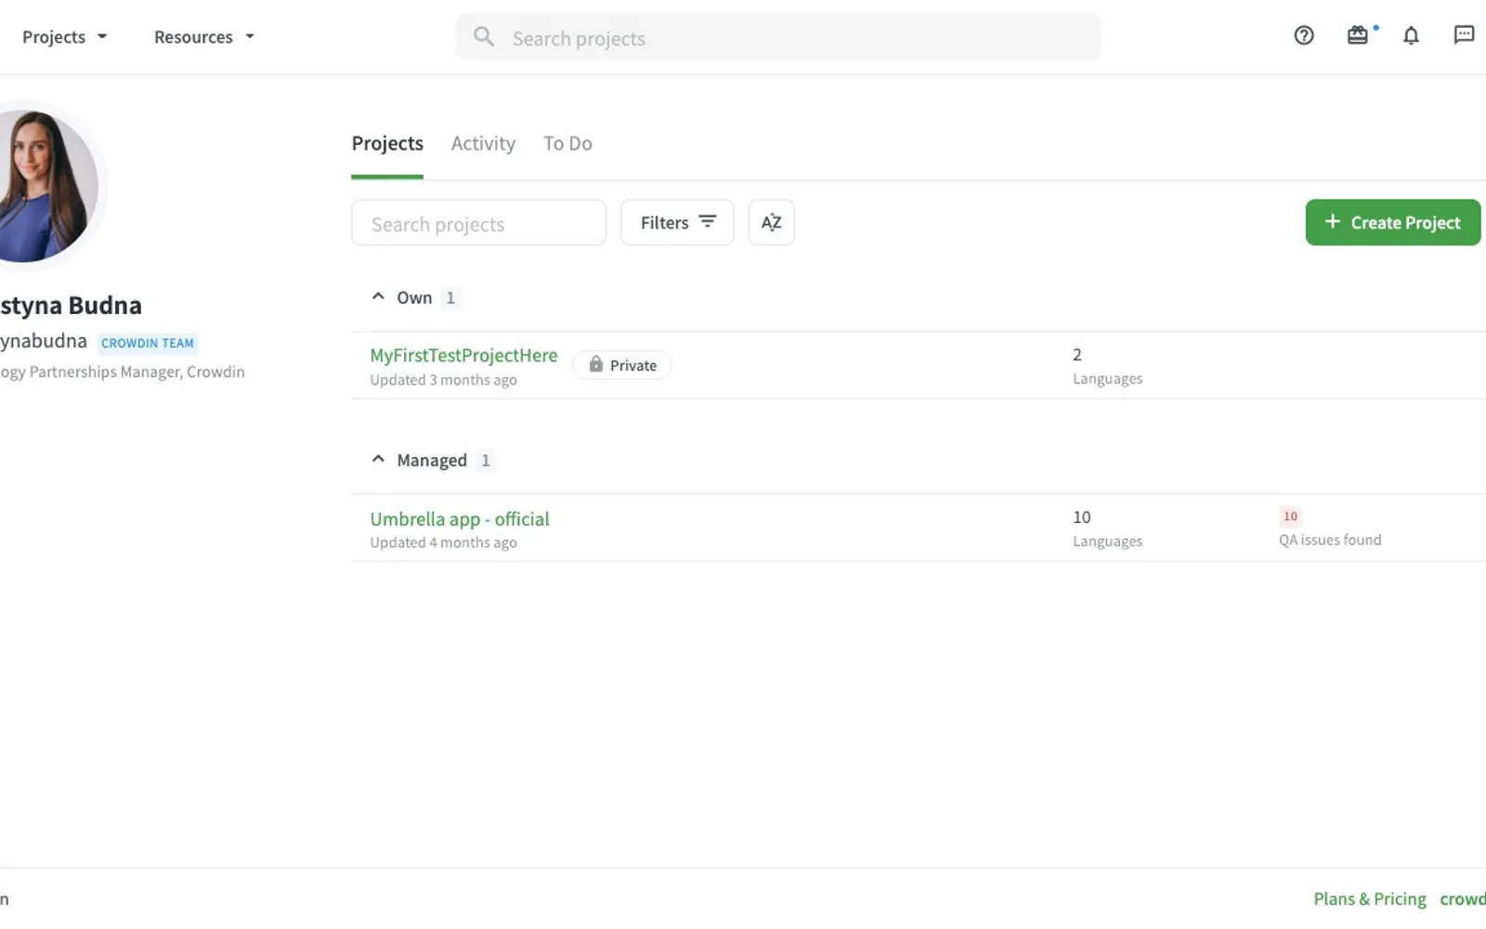
Task: Click the Partnerships Manager, Crowdin job title
Action: 123,372
